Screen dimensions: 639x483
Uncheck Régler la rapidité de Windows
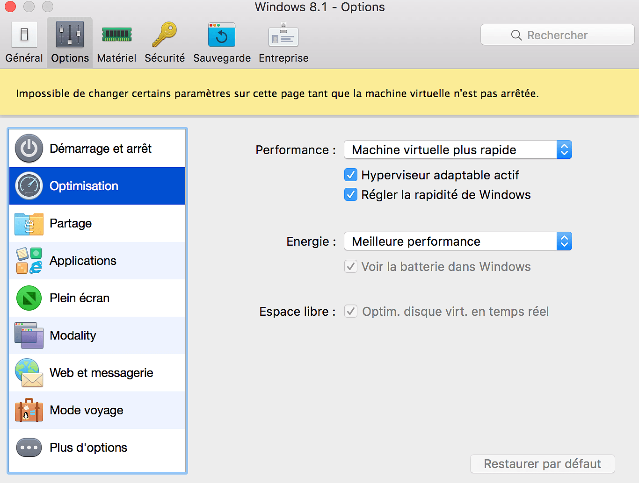click(x=351, y=195)
